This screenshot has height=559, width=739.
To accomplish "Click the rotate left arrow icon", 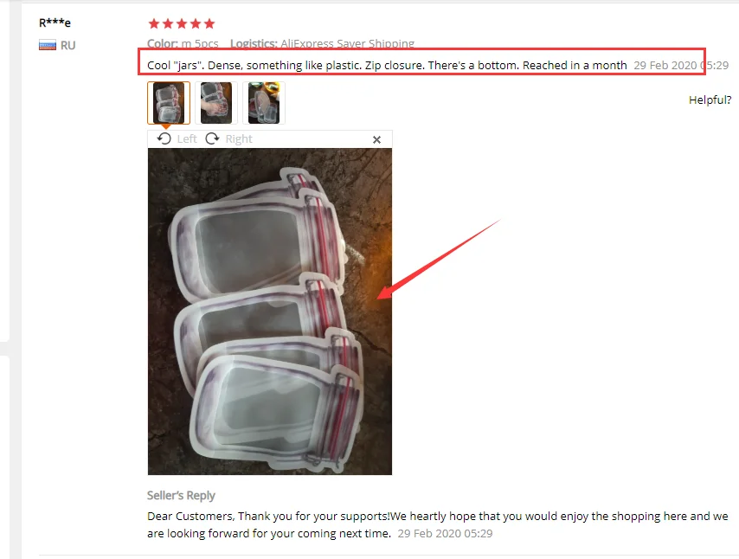I will 164,138.
